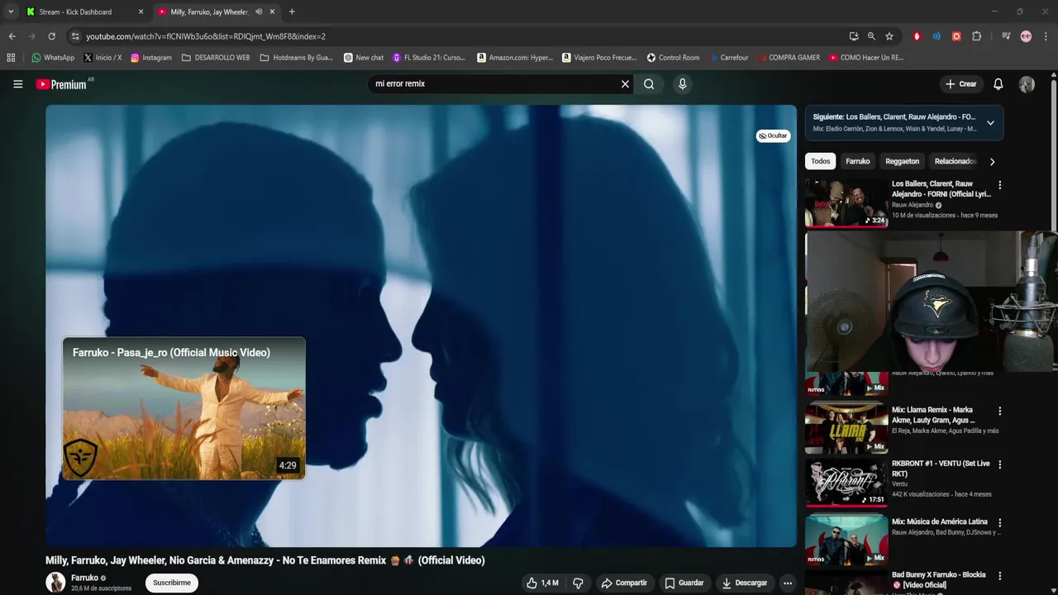Open the Crear upload button

[x=961, y=83]
